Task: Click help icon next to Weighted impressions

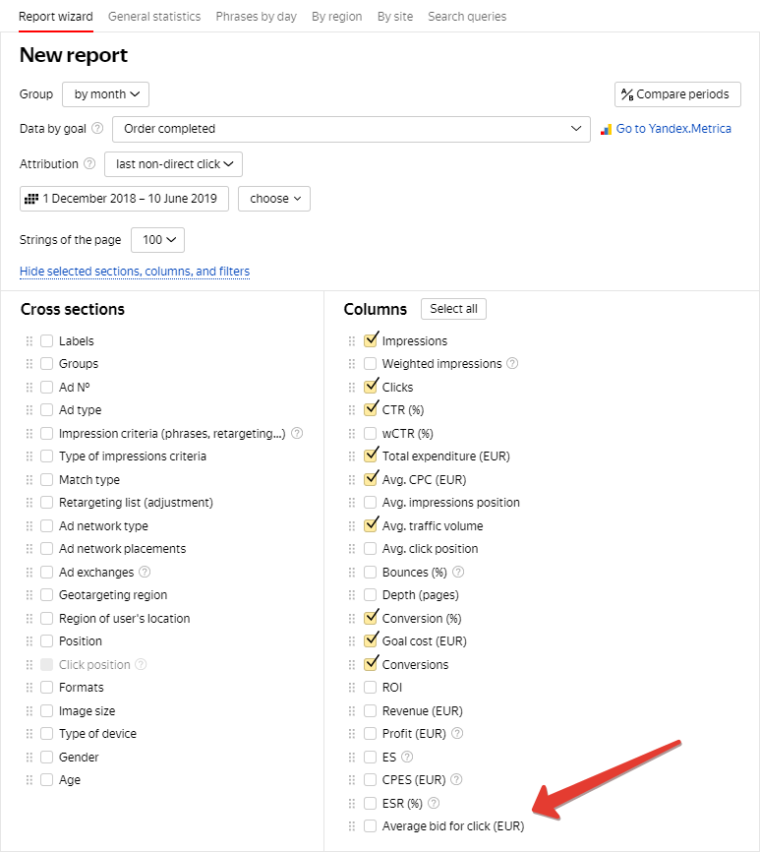Action: point(511,364)
